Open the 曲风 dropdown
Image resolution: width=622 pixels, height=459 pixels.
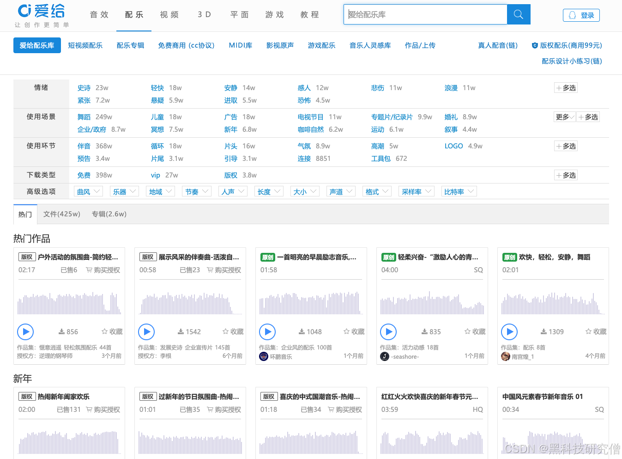click(88, 191)
